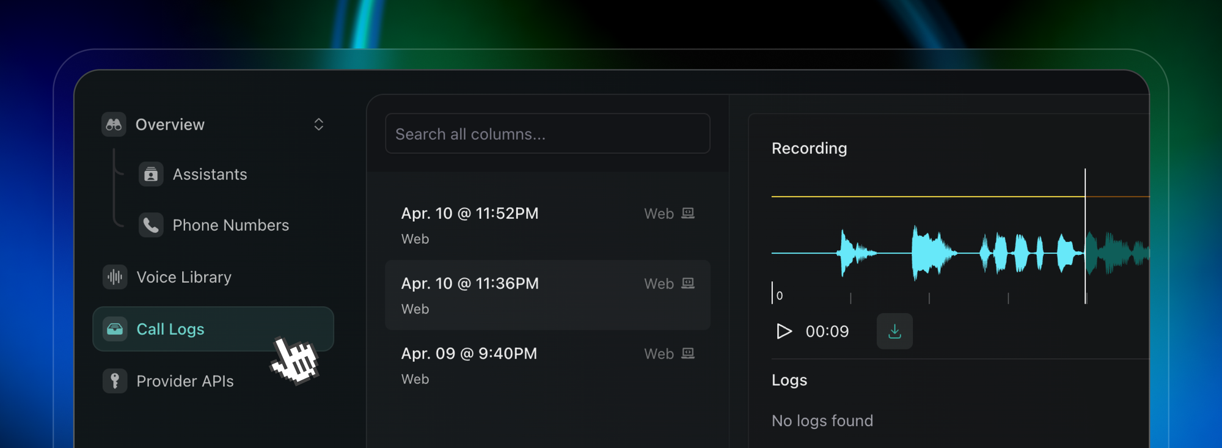This screenshot has width=1222, height=448.
Task: Click the Voice Library waveform icon
Action: (x=114, y=277)
